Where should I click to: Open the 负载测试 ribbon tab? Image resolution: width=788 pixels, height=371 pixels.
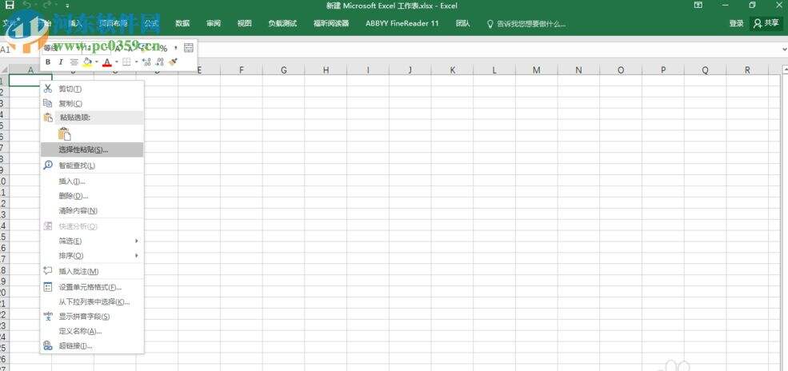(282, 23)
